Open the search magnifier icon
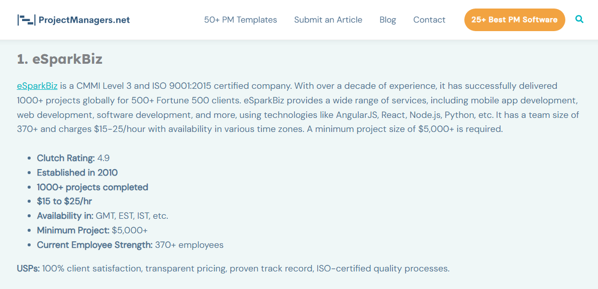This screenshot has height=289, width=598. 579,19
